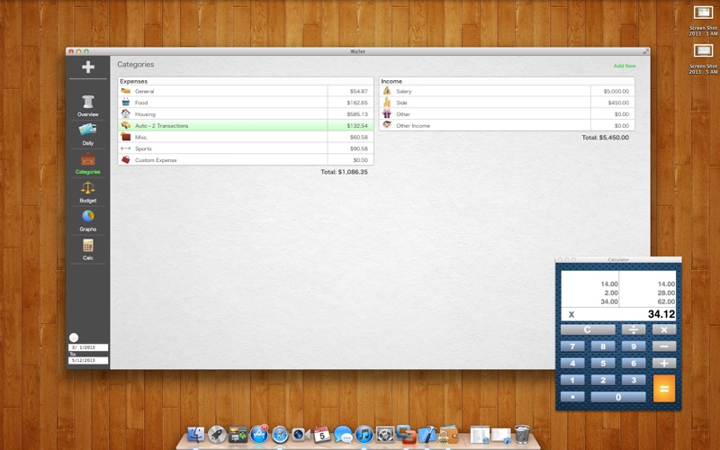This screenshot has width=720, height=450.
Task: Click the 'Total: $5,450.00' income total
Action: [x=605, y=138]
